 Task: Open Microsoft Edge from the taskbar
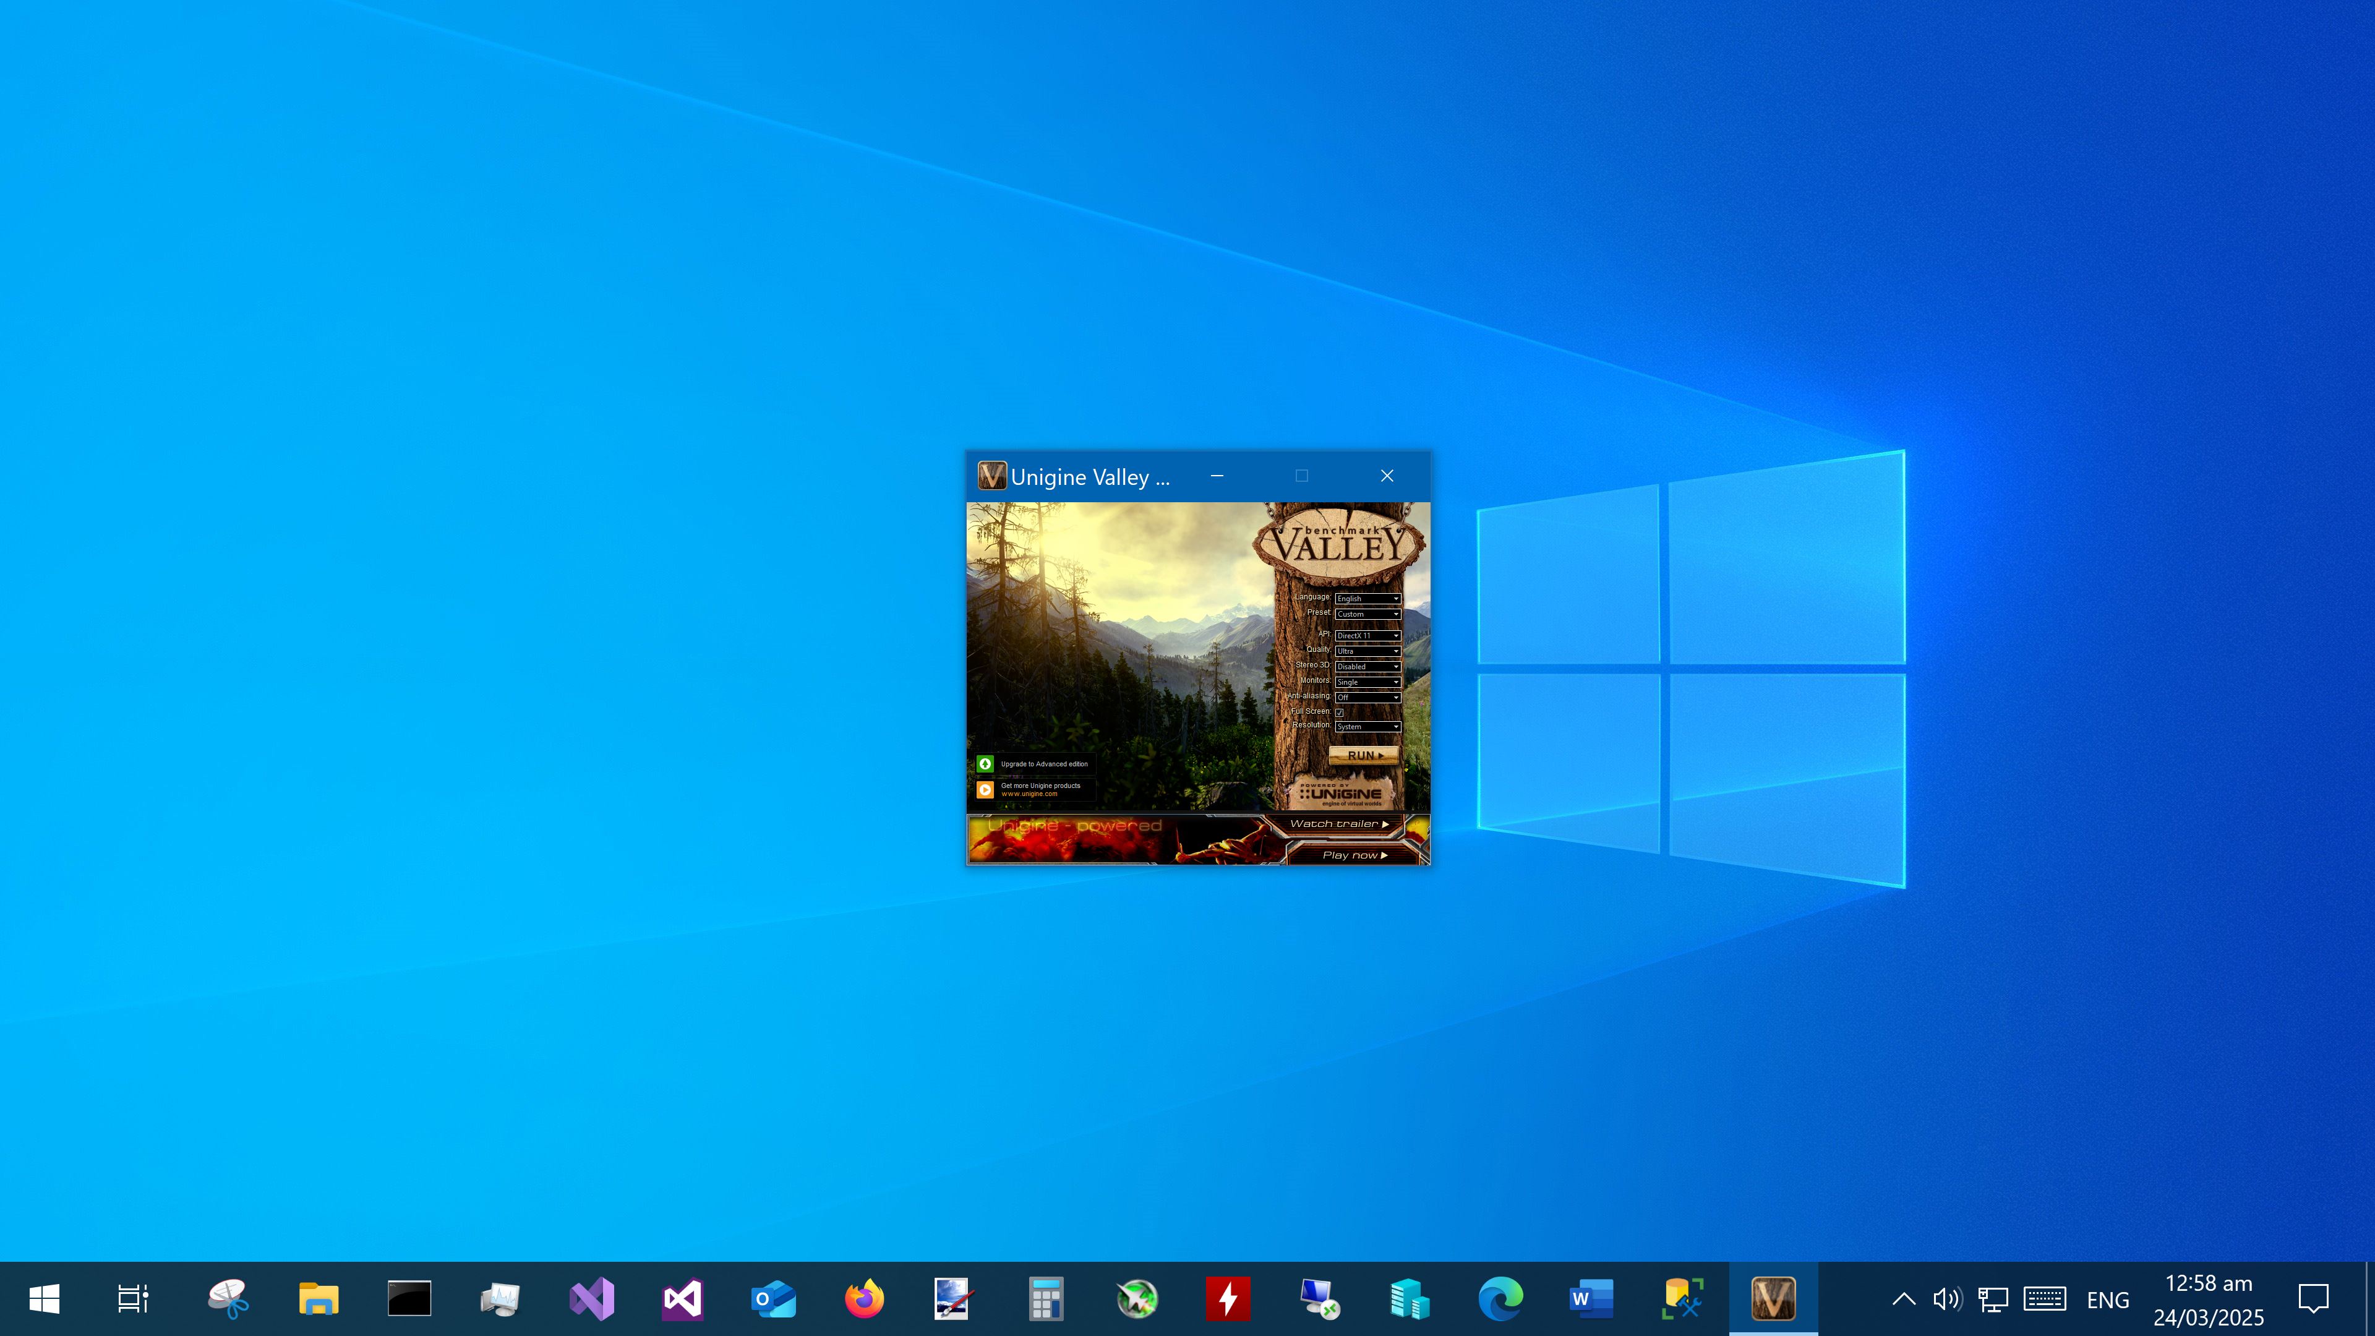tap(1500, 1299)
